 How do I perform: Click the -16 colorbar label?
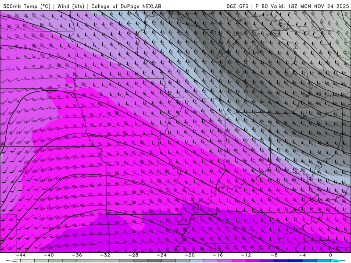pos(218,255)
